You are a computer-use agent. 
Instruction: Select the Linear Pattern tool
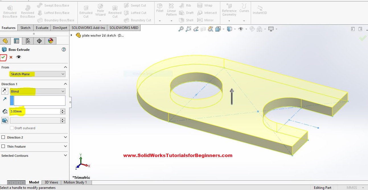pos(171,10)
